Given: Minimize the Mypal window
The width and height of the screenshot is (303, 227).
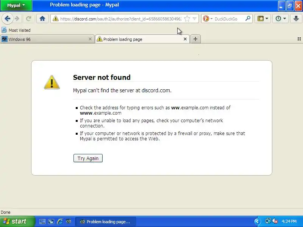Looking at the screenshot, I should pos(281,6).
